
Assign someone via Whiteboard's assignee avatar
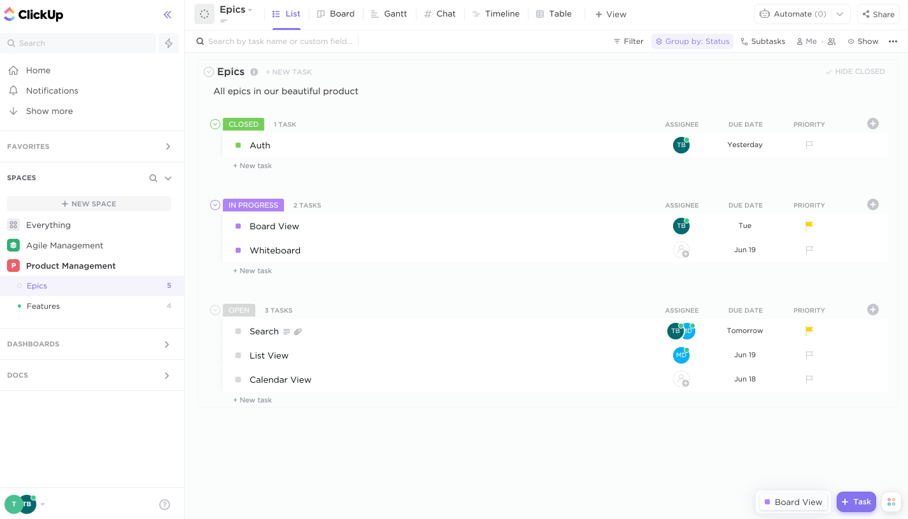681,250
